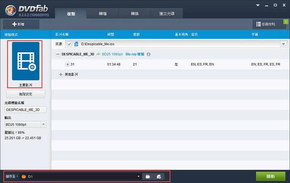Open the 建立光碟 tab
This screenshot has width=290, height=183.
coord(167,14)
